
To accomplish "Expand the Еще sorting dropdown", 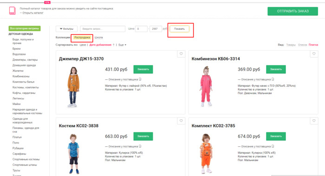I will (x=122, y=45).
